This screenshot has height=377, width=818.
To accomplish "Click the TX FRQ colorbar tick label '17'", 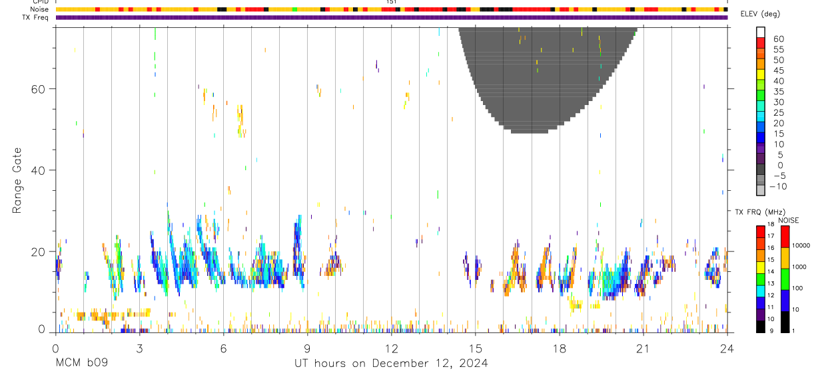I will tap(771, 235).
